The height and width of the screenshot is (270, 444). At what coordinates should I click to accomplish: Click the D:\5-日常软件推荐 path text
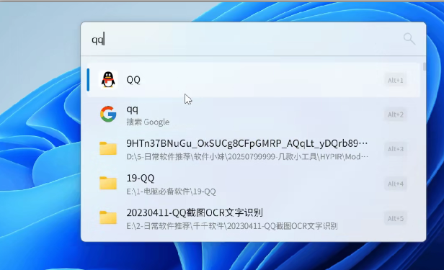pos(247,157)
